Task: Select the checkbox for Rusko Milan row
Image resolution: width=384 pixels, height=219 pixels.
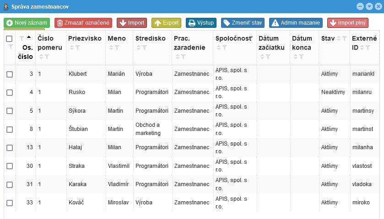Action: click(10, 92)
